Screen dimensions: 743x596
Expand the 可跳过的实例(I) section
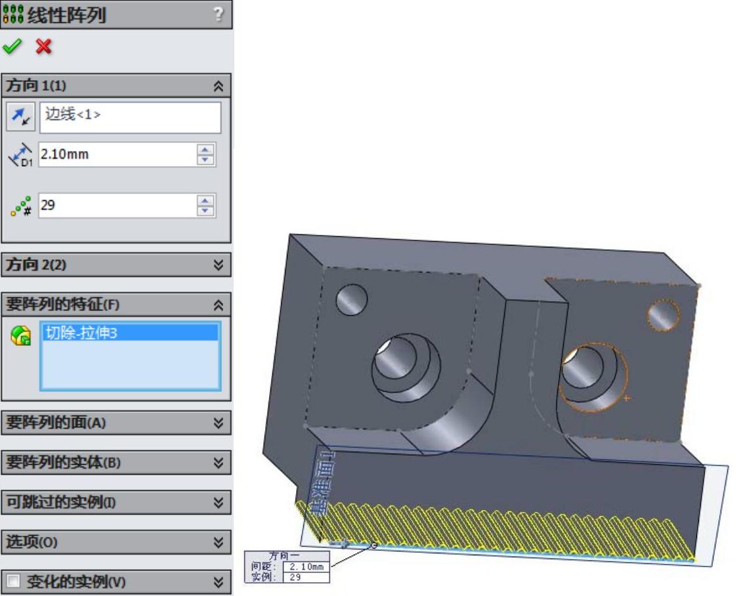tap(219, 502)
